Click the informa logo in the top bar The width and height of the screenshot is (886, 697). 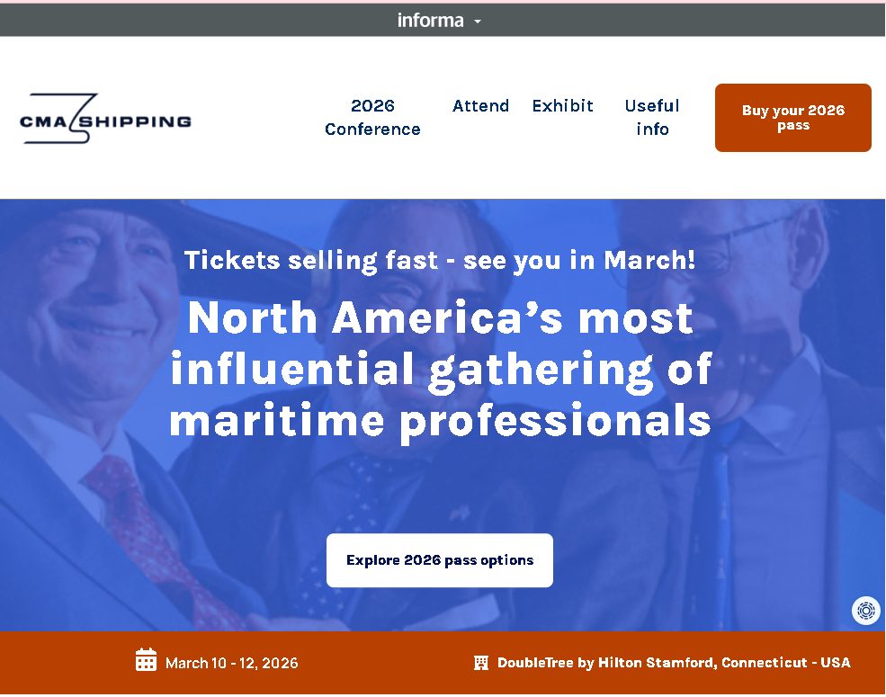[x=433, y=20]
